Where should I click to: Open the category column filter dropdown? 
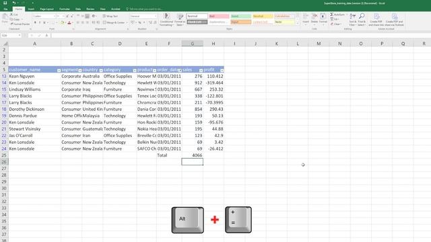pyautogui.click(x=135, y=71)
